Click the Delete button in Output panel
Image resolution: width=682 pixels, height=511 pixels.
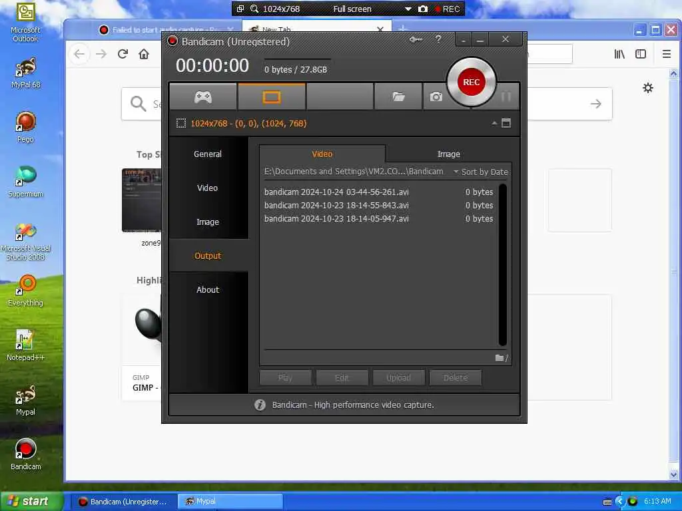coord(456,378)
